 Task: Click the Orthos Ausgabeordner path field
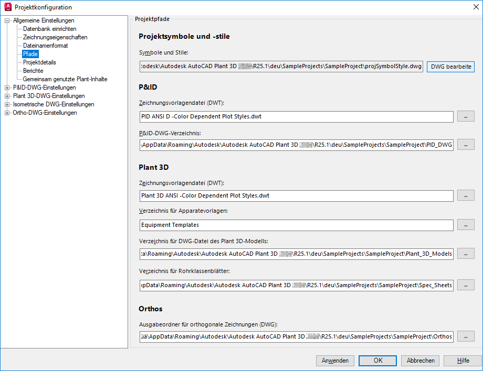[297, 336]
